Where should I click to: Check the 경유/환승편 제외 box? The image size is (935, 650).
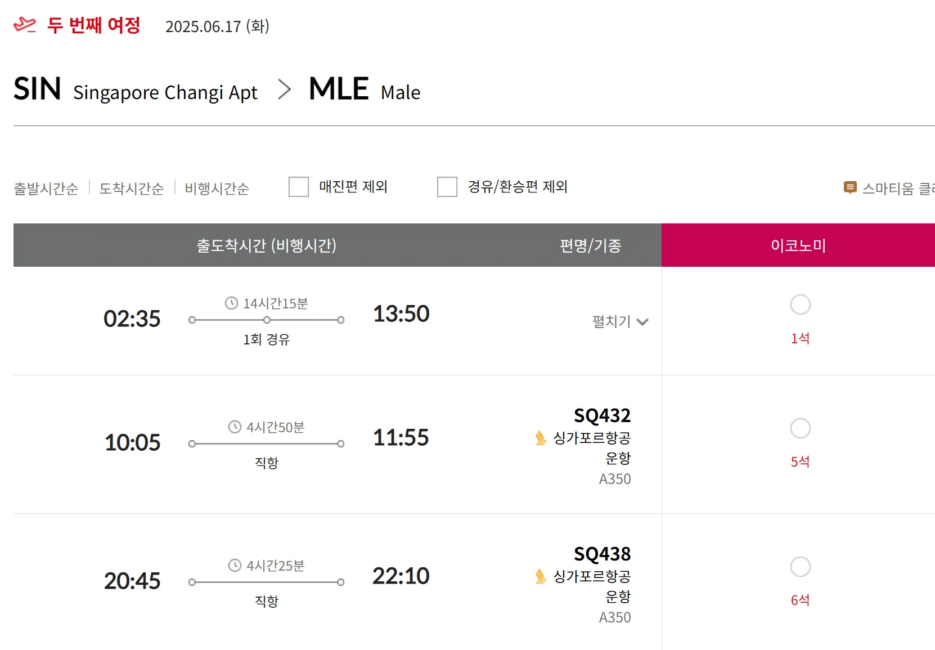tap(447, 187)
